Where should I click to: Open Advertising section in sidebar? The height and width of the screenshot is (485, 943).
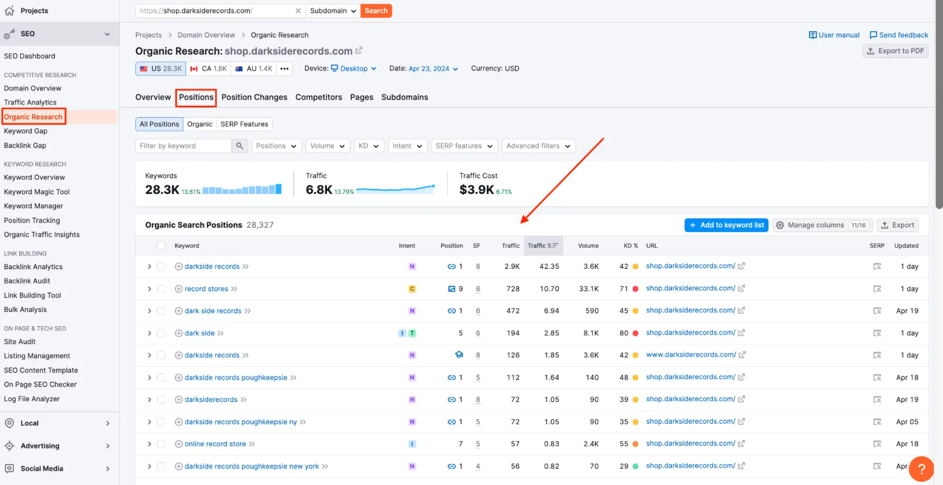coord(59,445)
